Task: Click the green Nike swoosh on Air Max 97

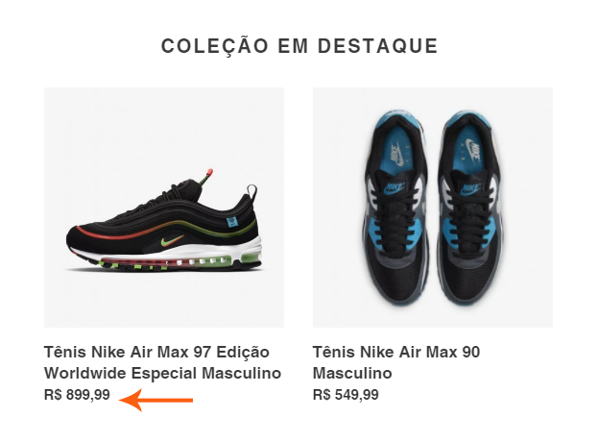Action: coord(172,241)
